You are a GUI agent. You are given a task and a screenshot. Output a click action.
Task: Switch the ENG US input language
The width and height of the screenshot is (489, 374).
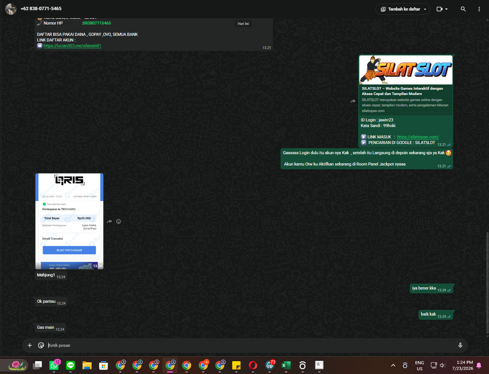click(x=420, y=365)
